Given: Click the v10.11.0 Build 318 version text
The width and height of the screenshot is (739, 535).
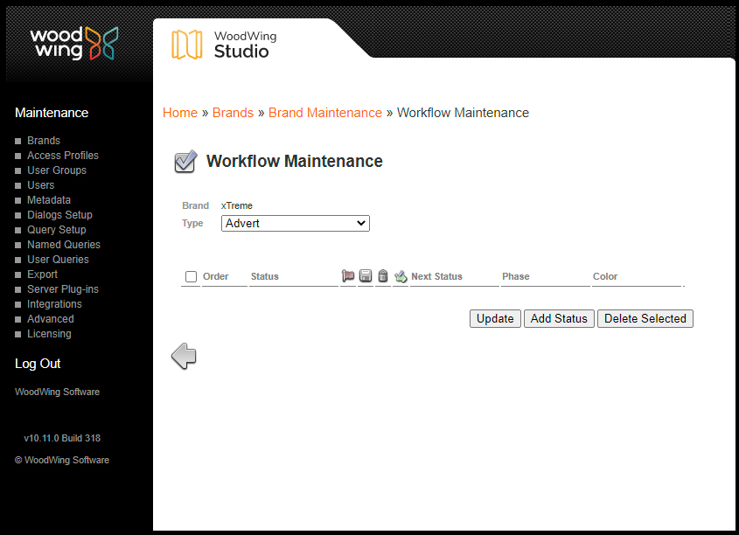Looking at the screenshot, I should [x=62, y=438].
